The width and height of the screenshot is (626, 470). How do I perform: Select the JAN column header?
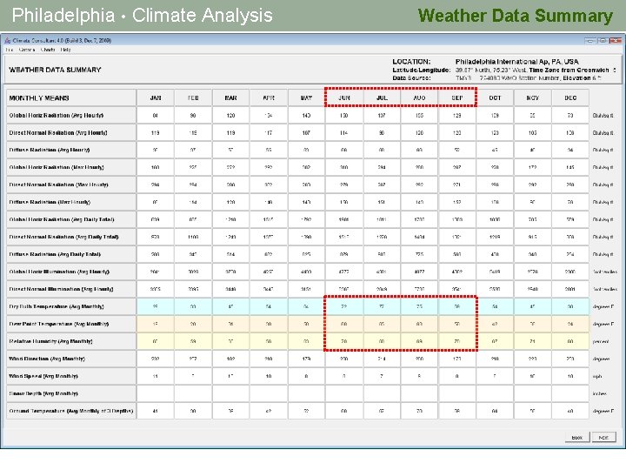(x=156, y=97)
